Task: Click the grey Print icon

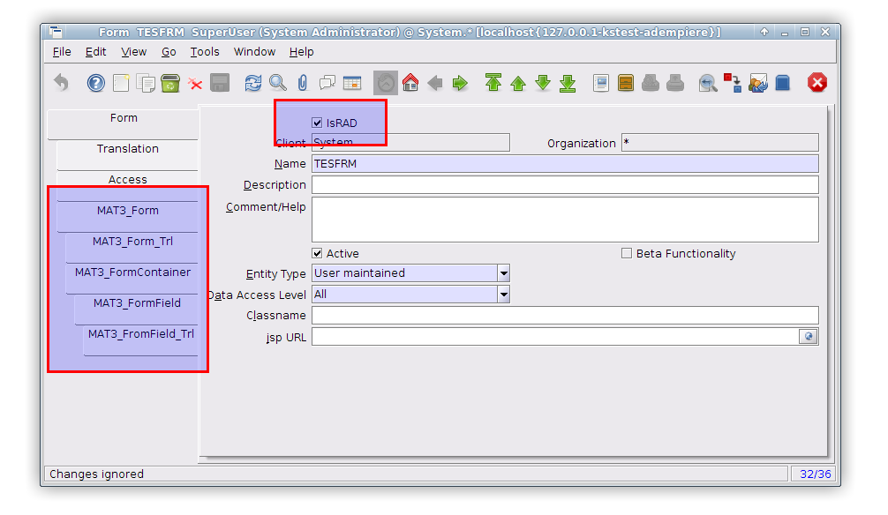Action: [x=675, y=83]
